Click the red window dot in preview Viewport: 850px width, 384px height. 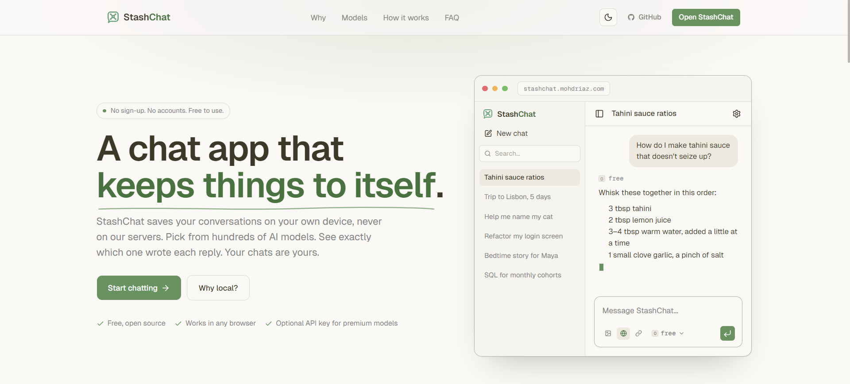click(x=485, y=88)
